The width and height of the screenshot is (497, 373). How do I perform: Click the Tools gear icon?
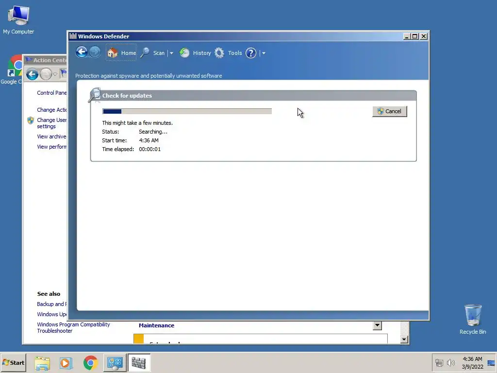[219, 52]
